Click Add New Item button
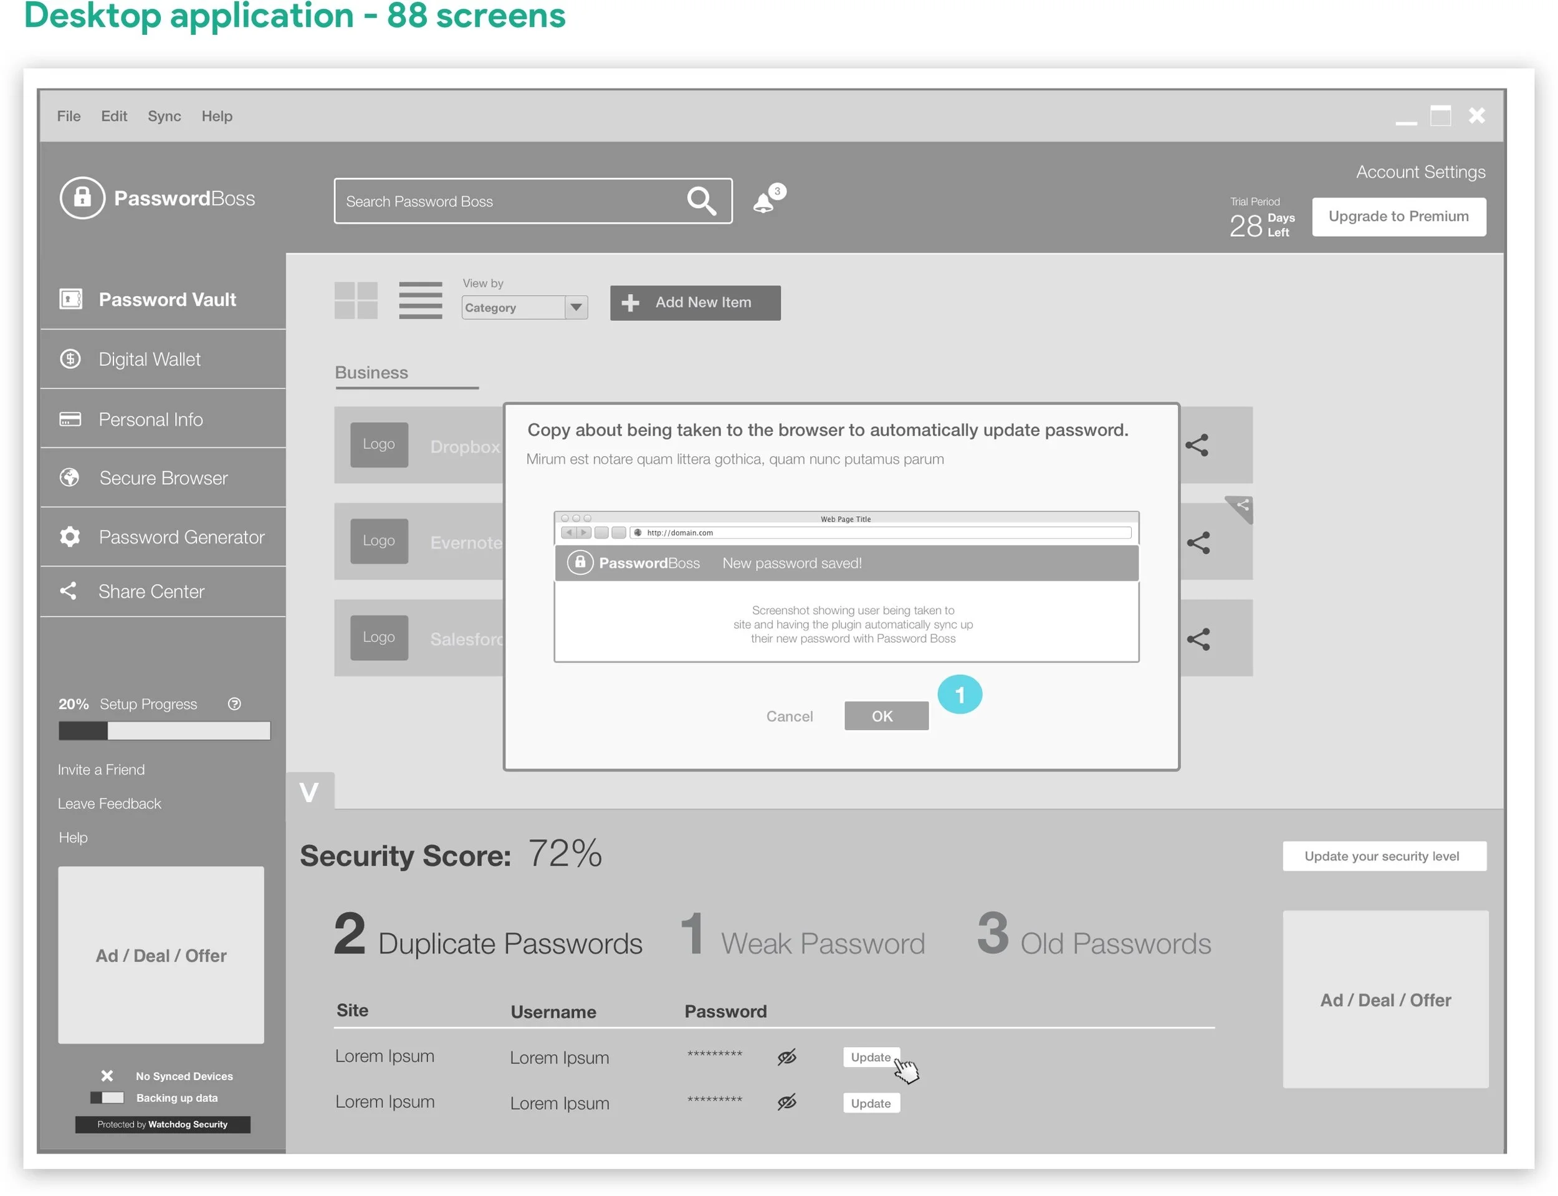 [695, 304]
